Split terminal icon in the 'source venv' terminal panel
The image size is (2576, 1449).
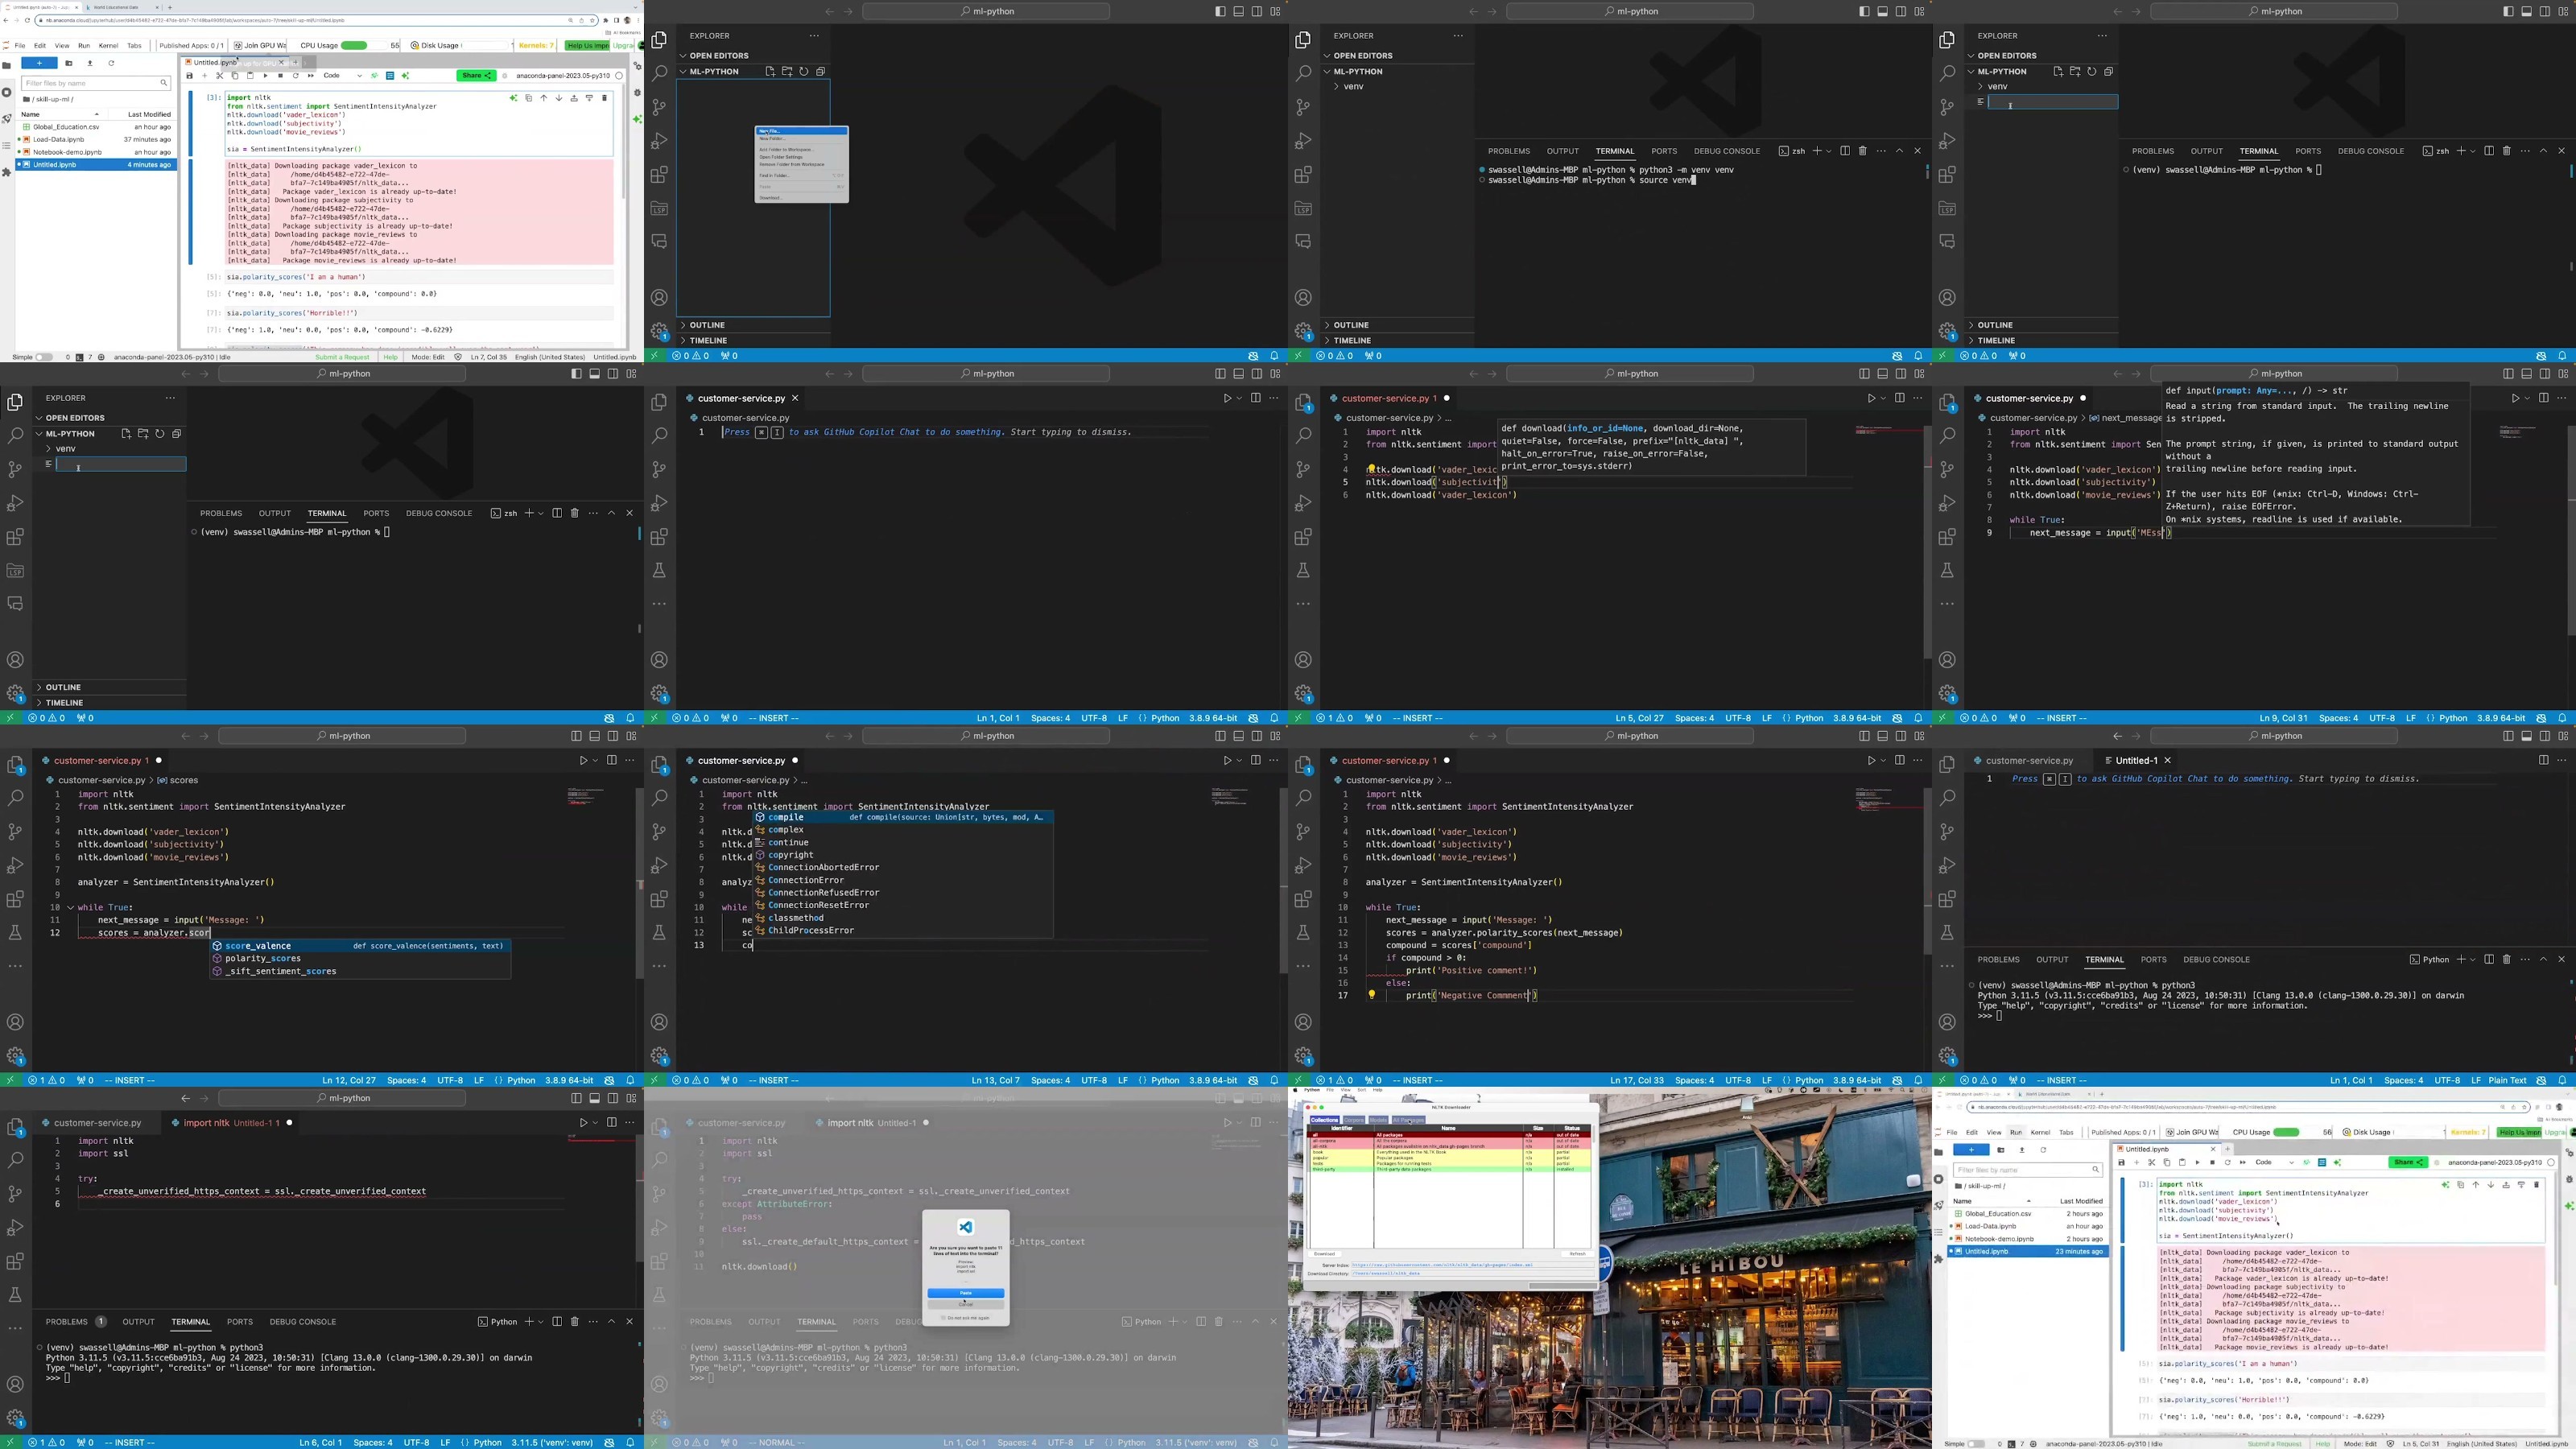[x=1845, y=151]
